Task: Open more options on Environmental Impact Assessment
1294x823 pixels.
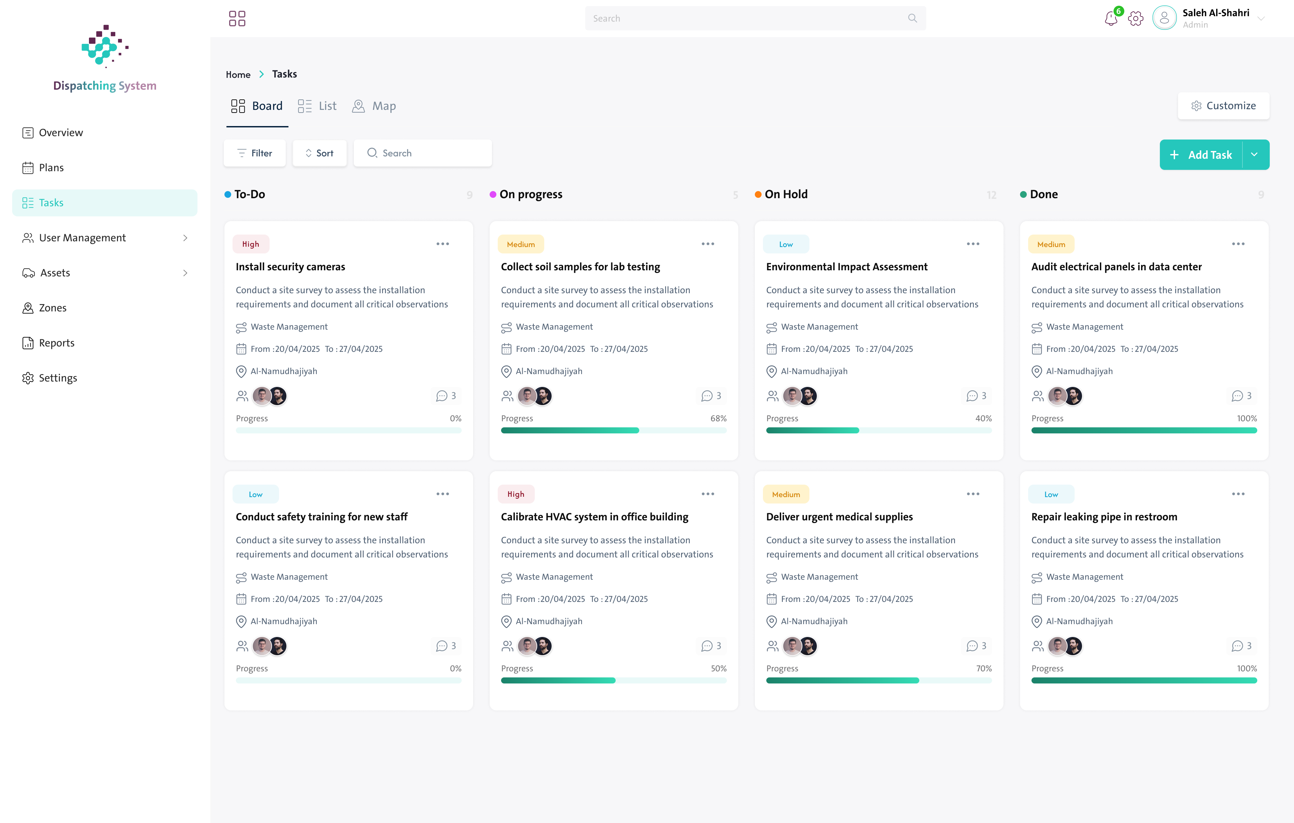Action: coord(973,244)
